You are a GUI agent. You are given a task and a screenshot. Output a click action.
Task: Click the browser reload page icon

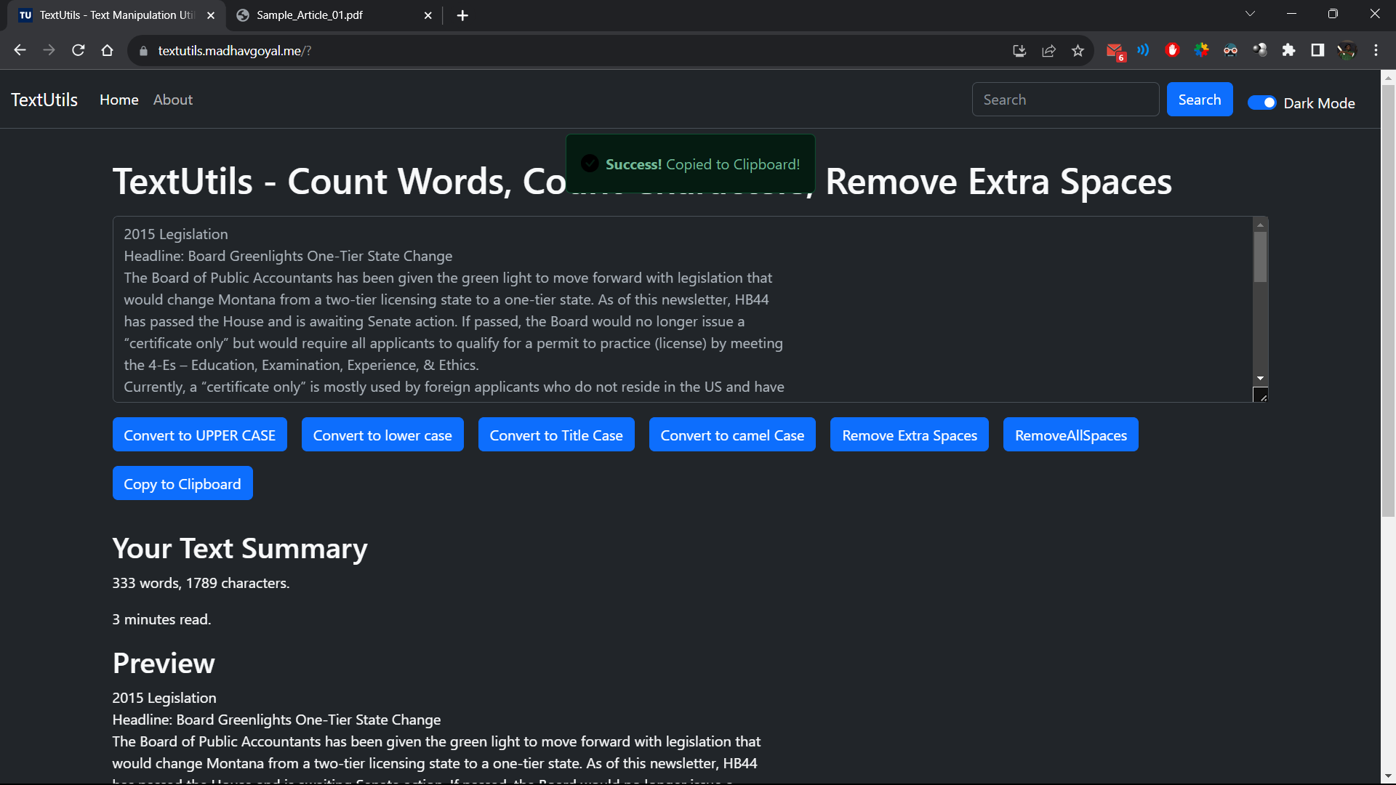(x=79, y=50)
